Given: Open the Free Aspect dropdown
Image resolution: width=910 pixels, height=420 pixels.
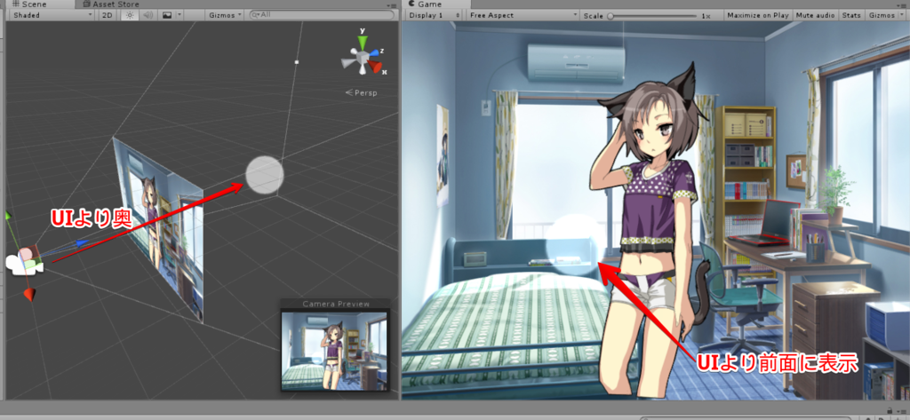Looking at the screenshot, I should 523,15.
